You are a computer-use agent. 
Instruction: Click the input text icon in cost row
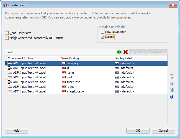10,77
